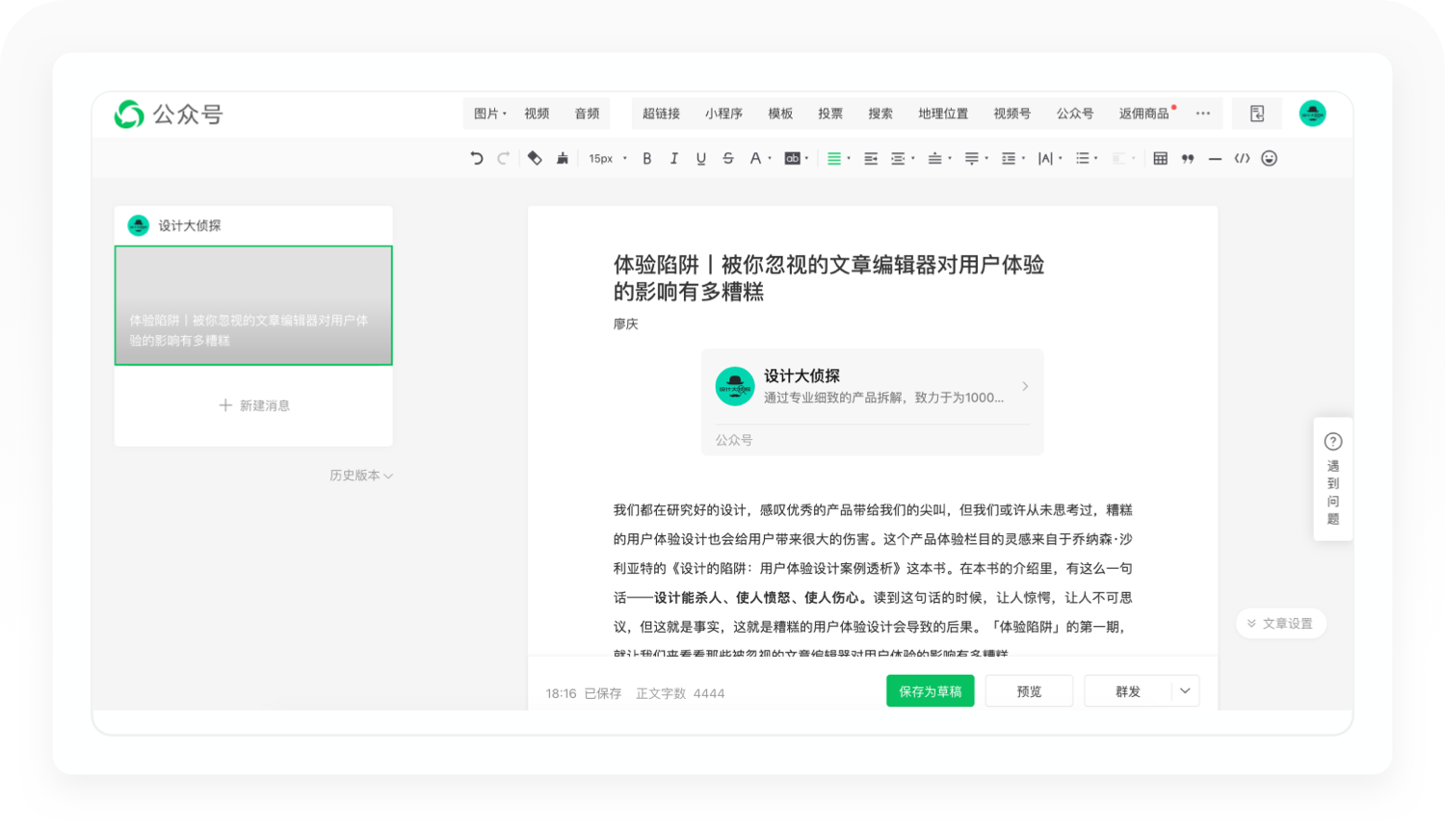Select the article cover thumbnail in sidebar

point(253,305)
